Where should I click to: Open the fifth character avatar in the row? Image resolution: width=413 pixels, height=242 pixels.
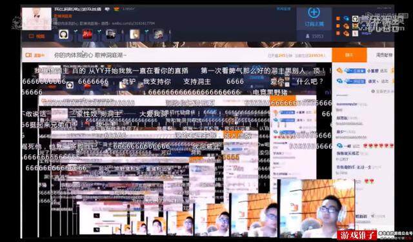tap(158, 34)
